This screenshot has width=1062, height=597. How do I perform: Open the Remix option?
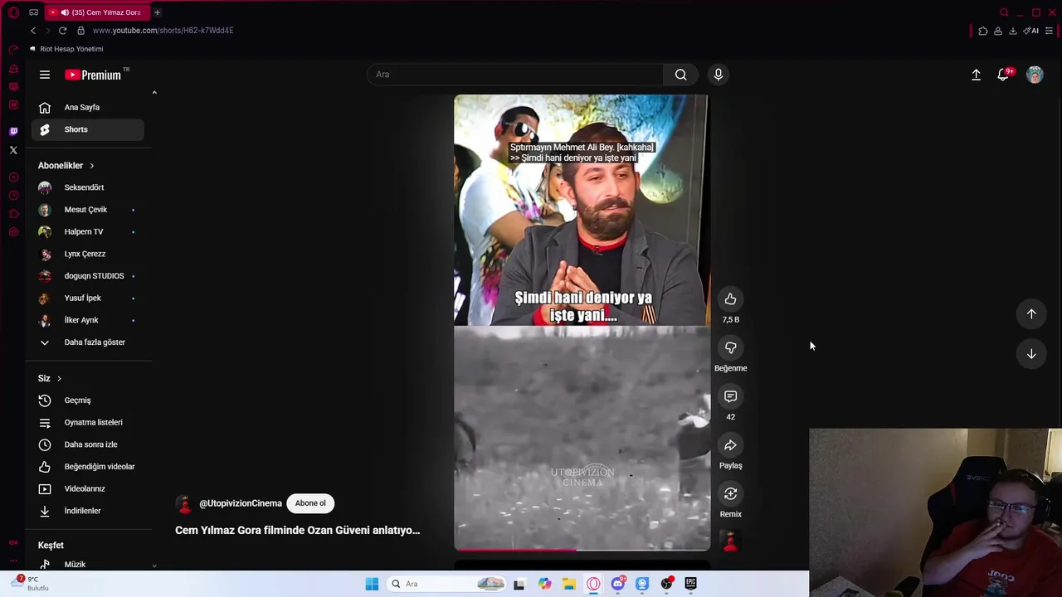pos(730,494)
